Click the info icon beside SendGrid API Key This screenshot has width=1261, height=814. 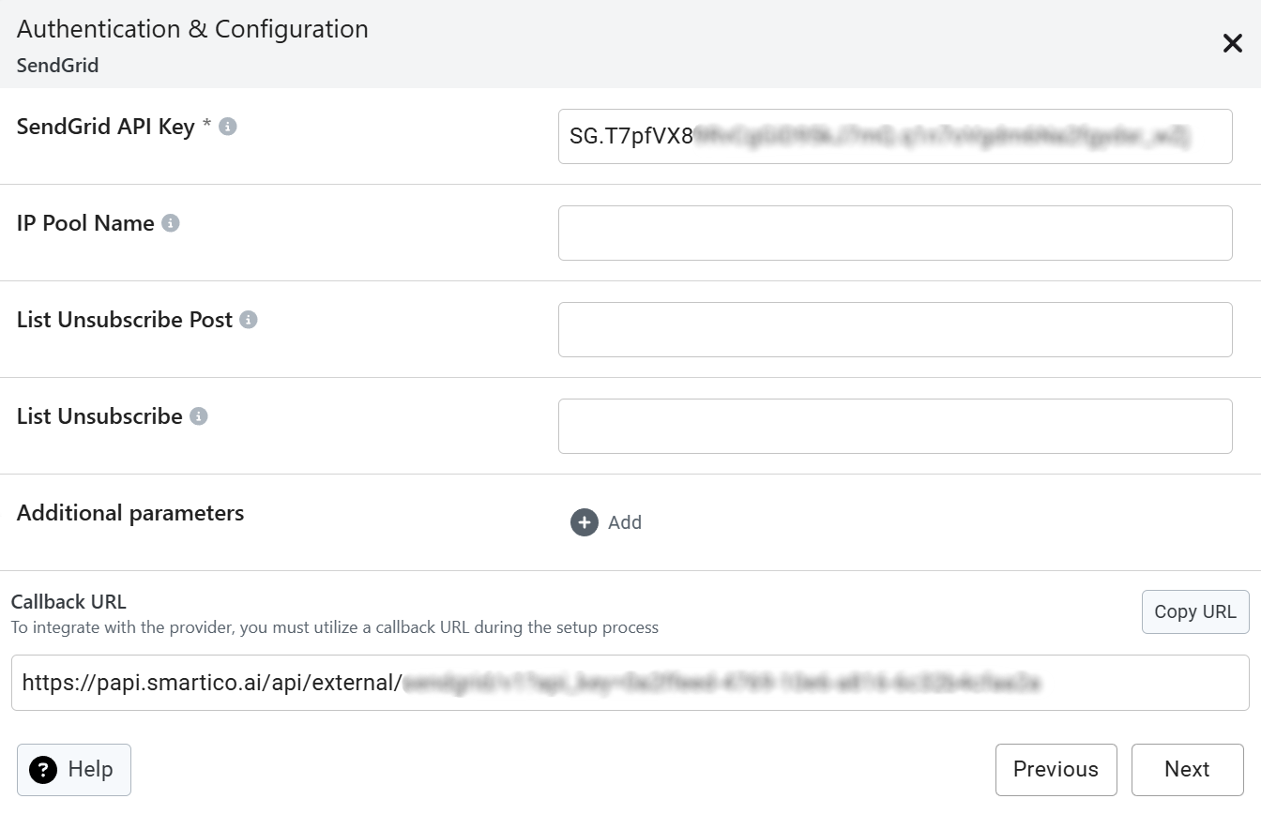pos(228,127)
